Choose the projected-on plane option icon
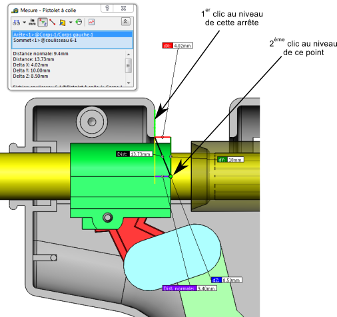This screenshot has width=337, height=317. click(x=62, y=23)
